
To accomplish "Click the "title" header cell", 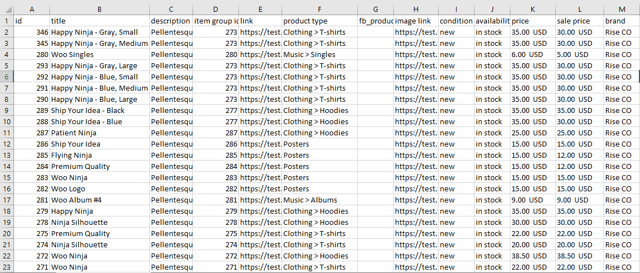I will click(99, 21).
